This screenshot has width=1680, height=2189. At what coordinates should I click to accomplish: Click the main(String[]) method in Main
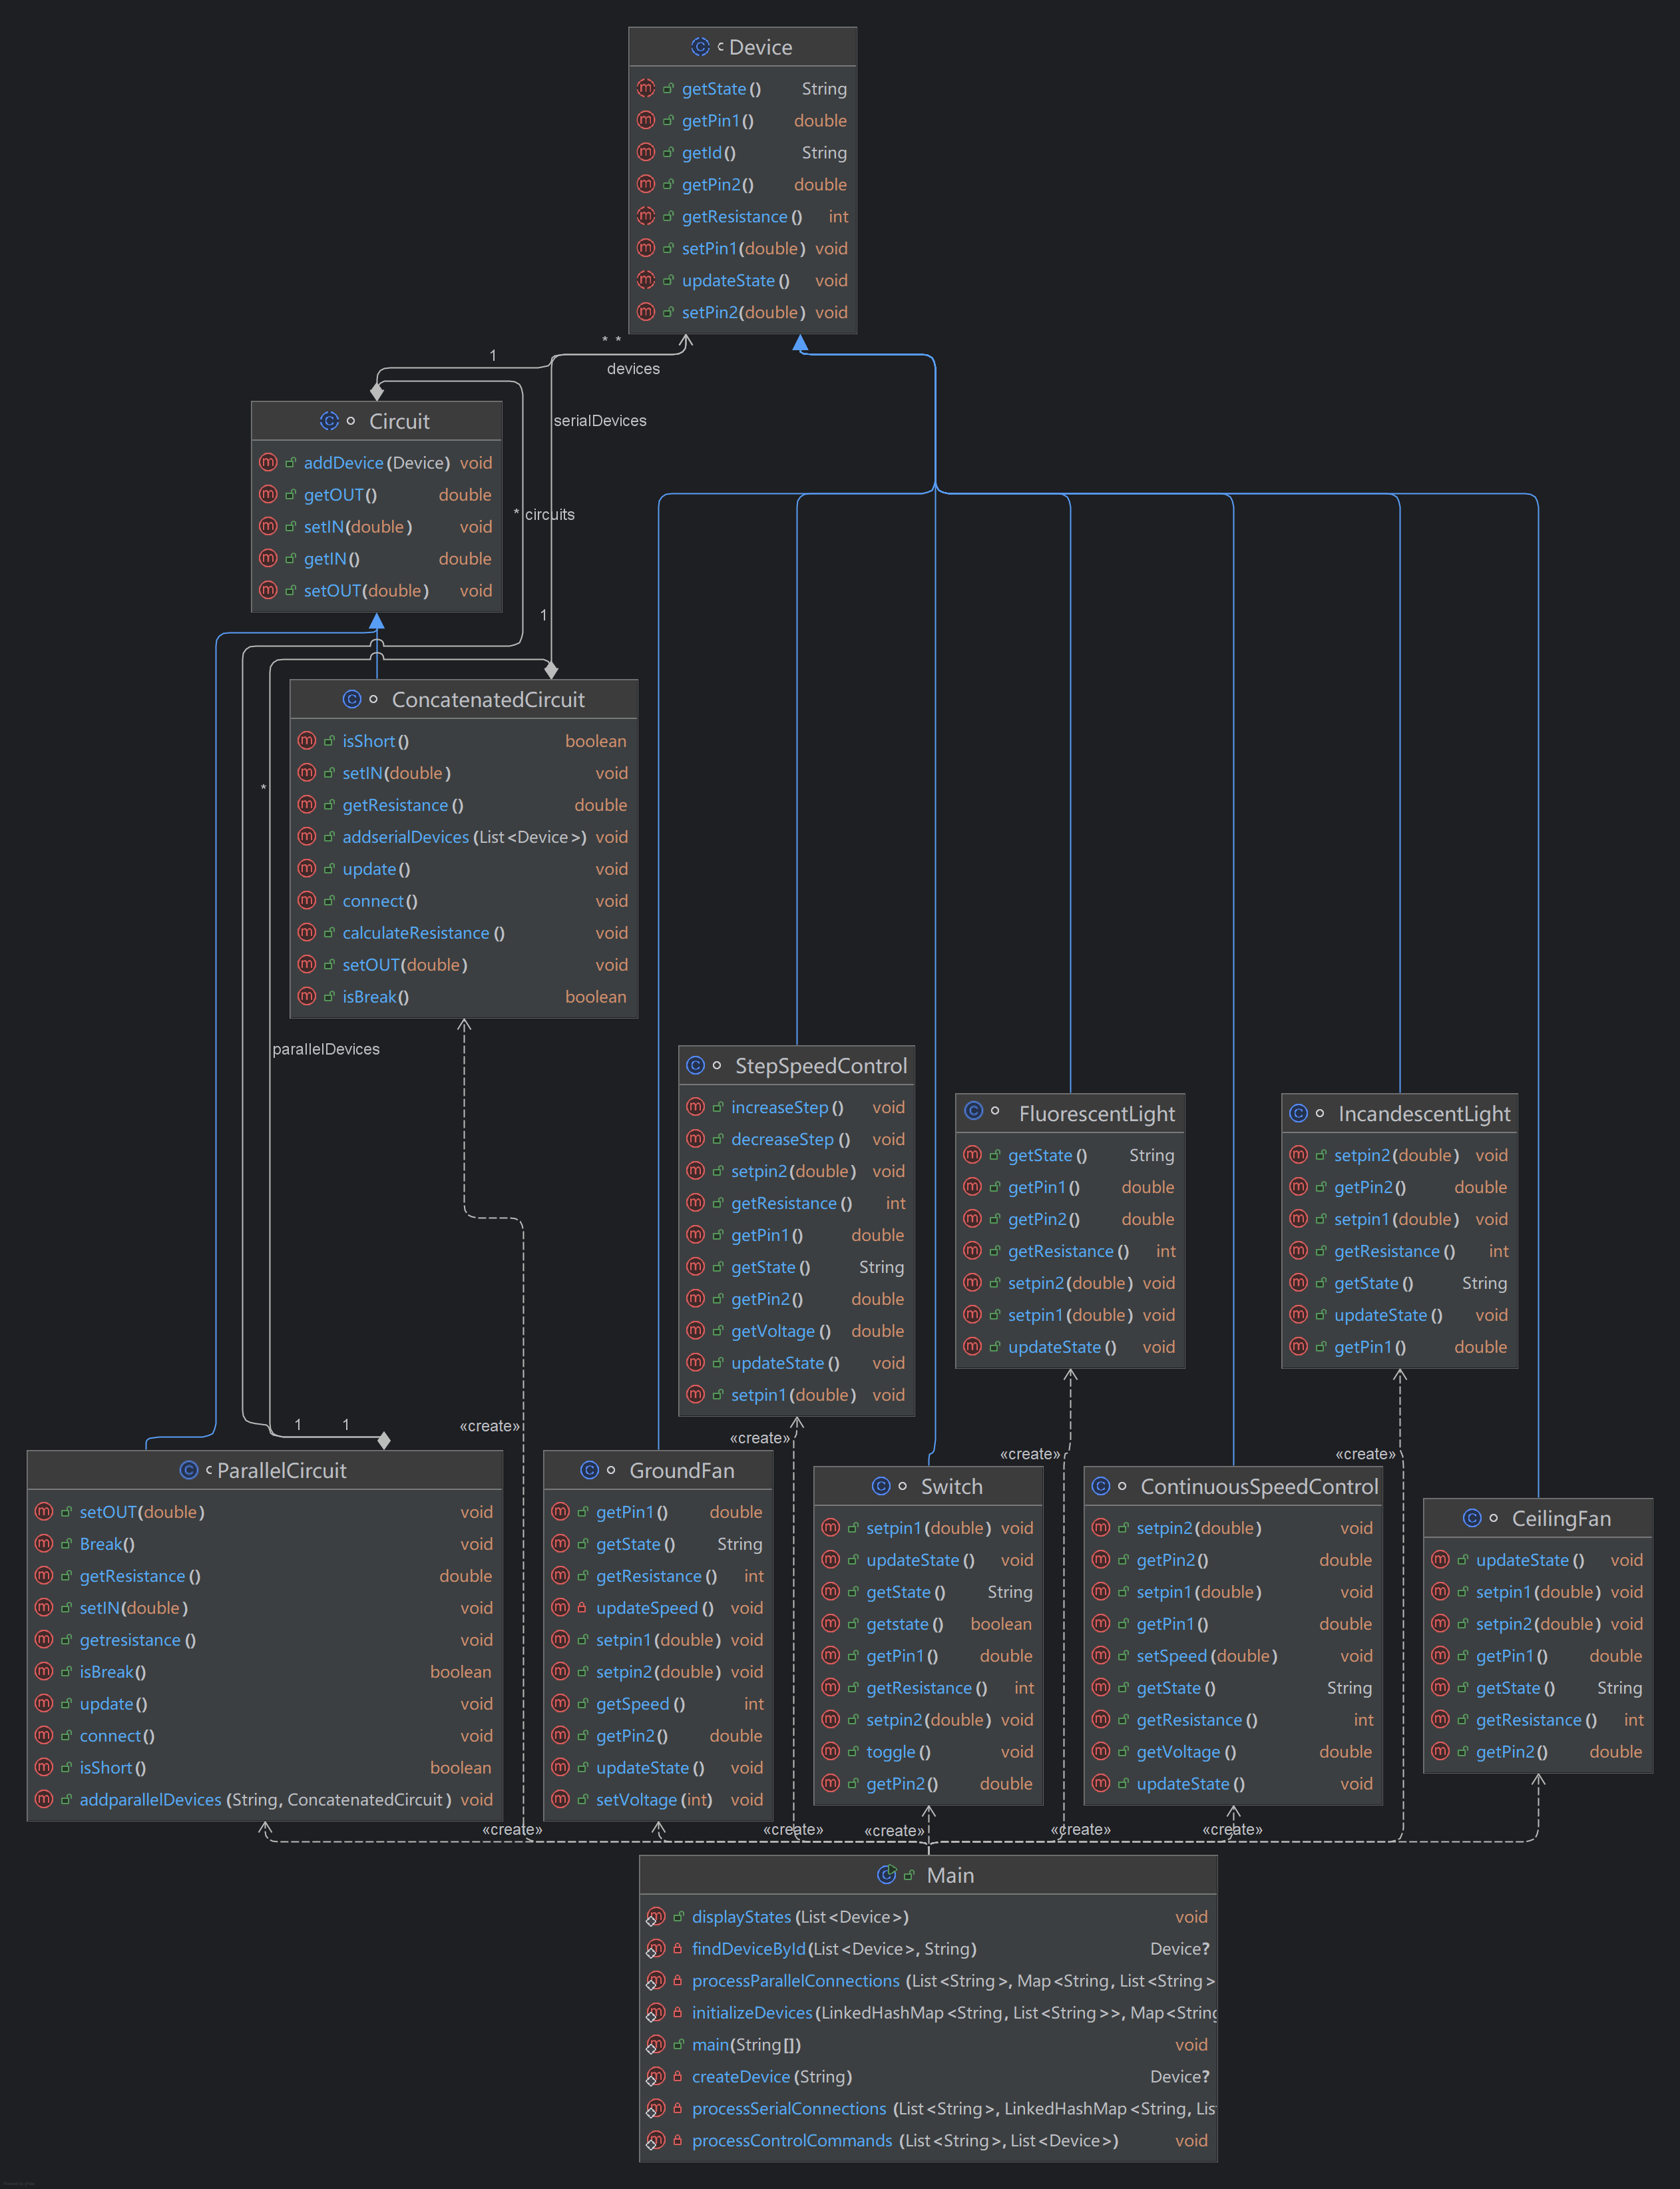click(746, 2045)
